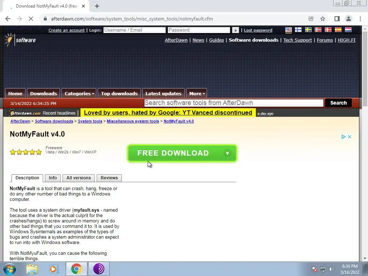The height and width of the screenshot is (276, 368).
Task: Open the HIGH.FI link
Action: 347,40
